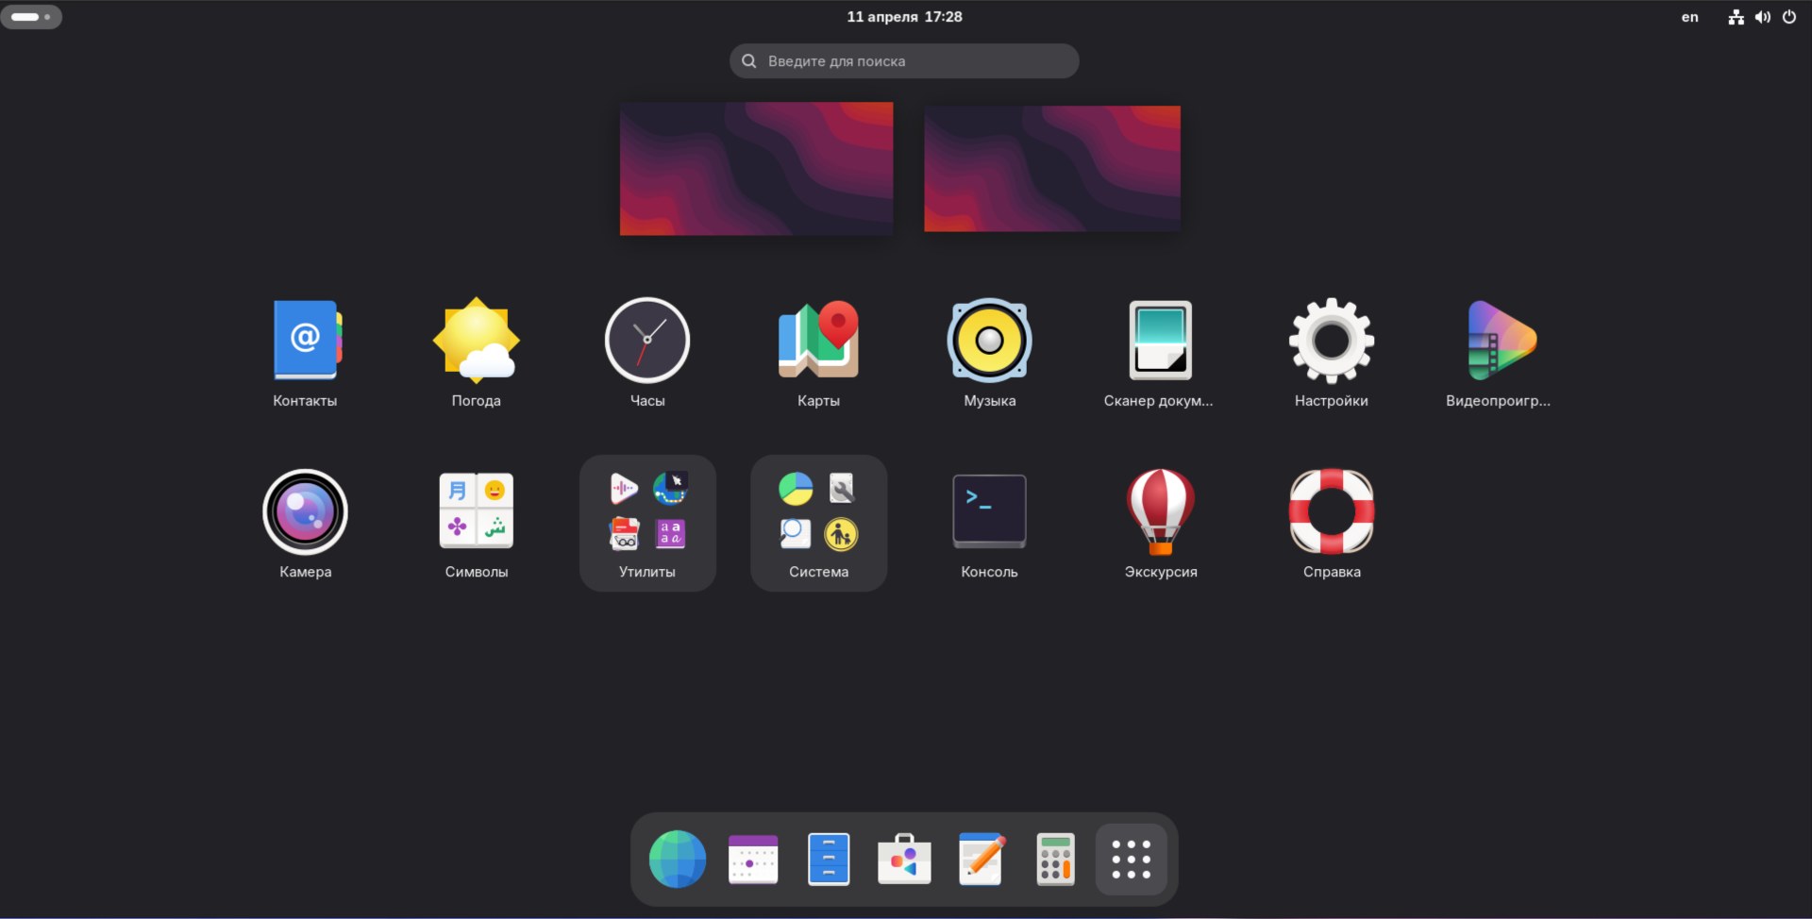Open the date and time calendar menu
Image resolution: width=1812 pixels, height=919 pixels.
pyautogui.click(x=904, y=17)
